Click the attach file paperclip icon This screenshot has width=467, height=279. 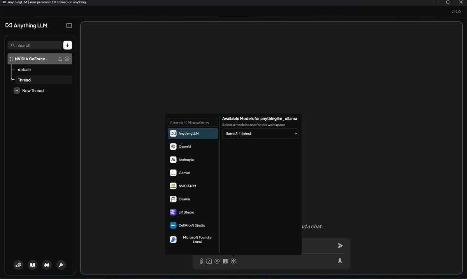201,261
